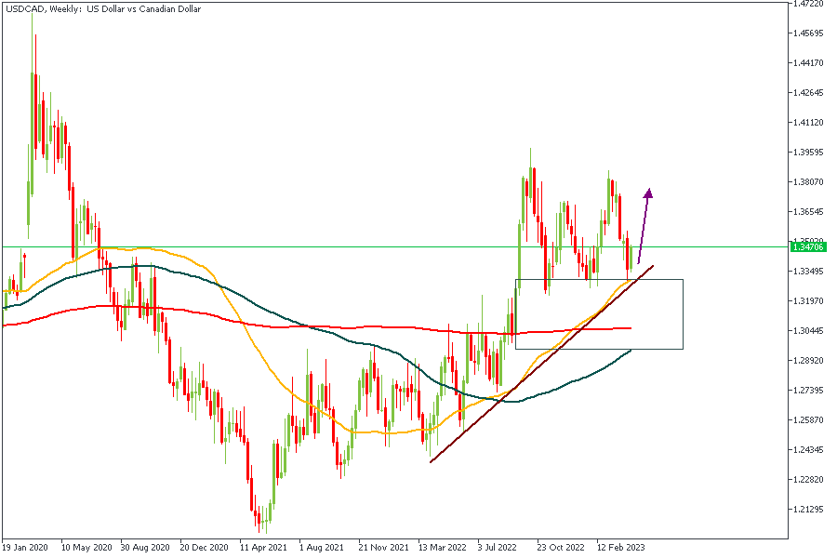Click the 20 Dec 2020 date label

point(205,547)
